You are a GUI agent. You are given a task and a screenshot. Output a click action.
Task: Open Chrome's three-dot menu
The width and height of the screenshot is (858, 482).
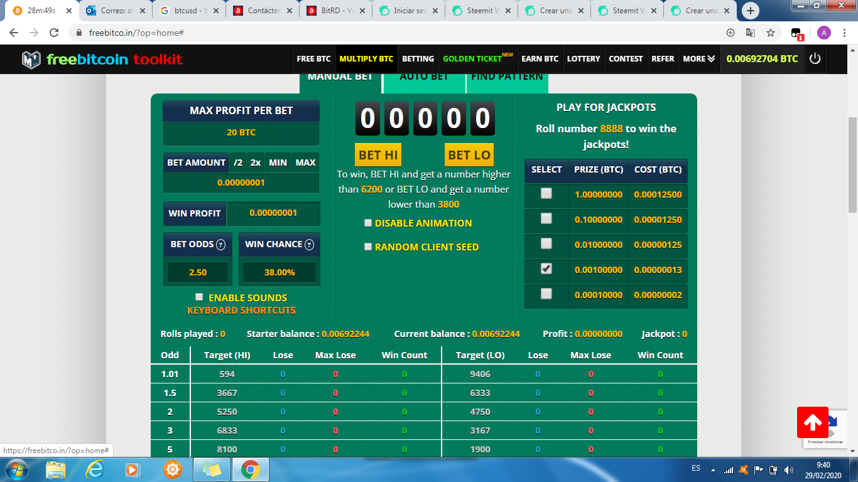pyautogui.click(x=845, y=33)
